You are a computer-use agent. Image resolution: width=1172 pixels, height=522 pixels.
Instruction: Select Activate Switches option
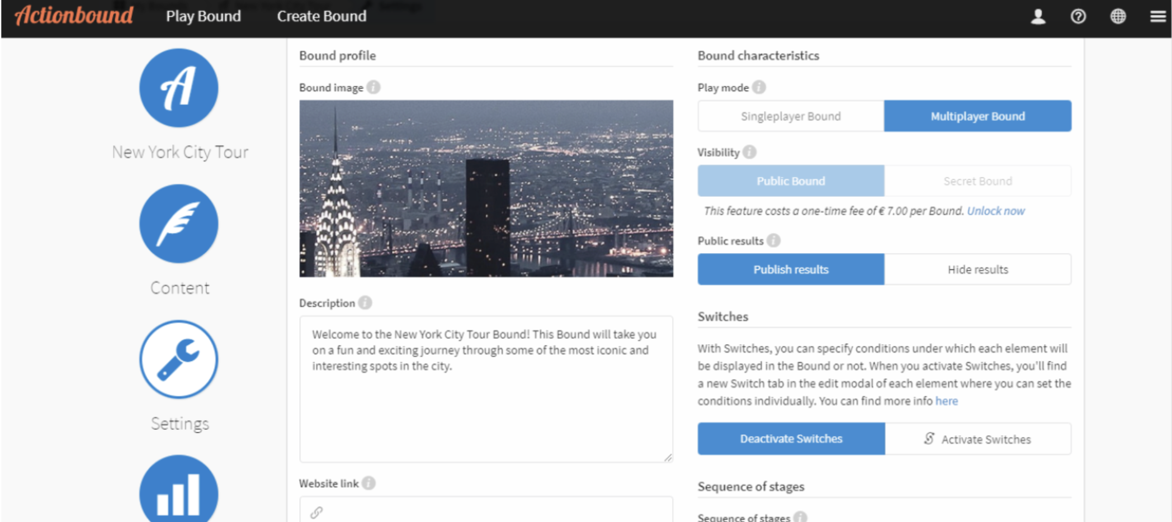tap(977, 439)
